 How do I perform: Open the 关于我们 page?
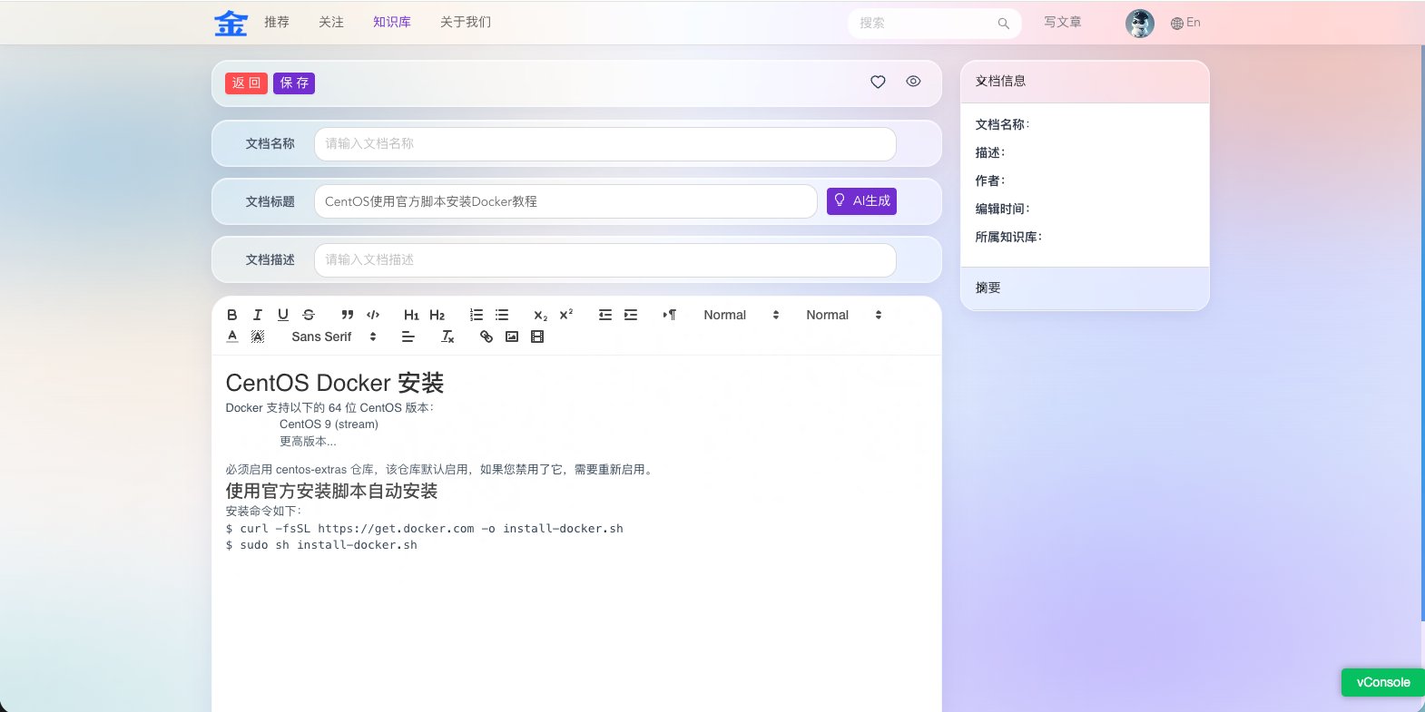point(466,22)
